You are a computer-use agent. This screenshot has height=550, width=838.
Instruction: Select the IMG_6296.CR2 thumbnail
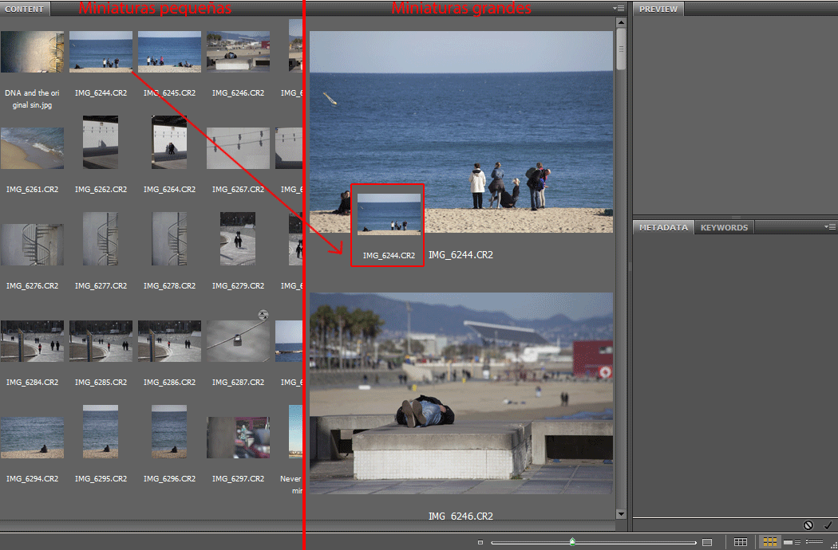coord(169,431)
